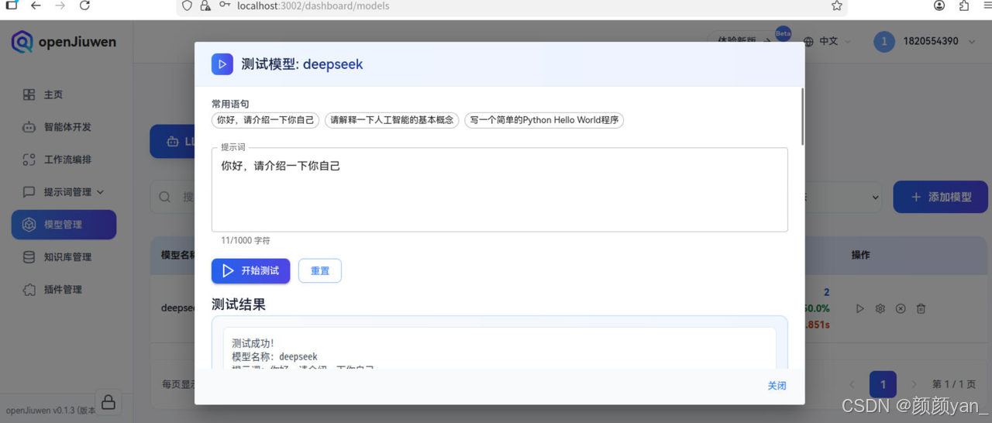Screen dimensions: 992x423
Task: Click the 测试成功! result line
Action: [x=253, y=343]
